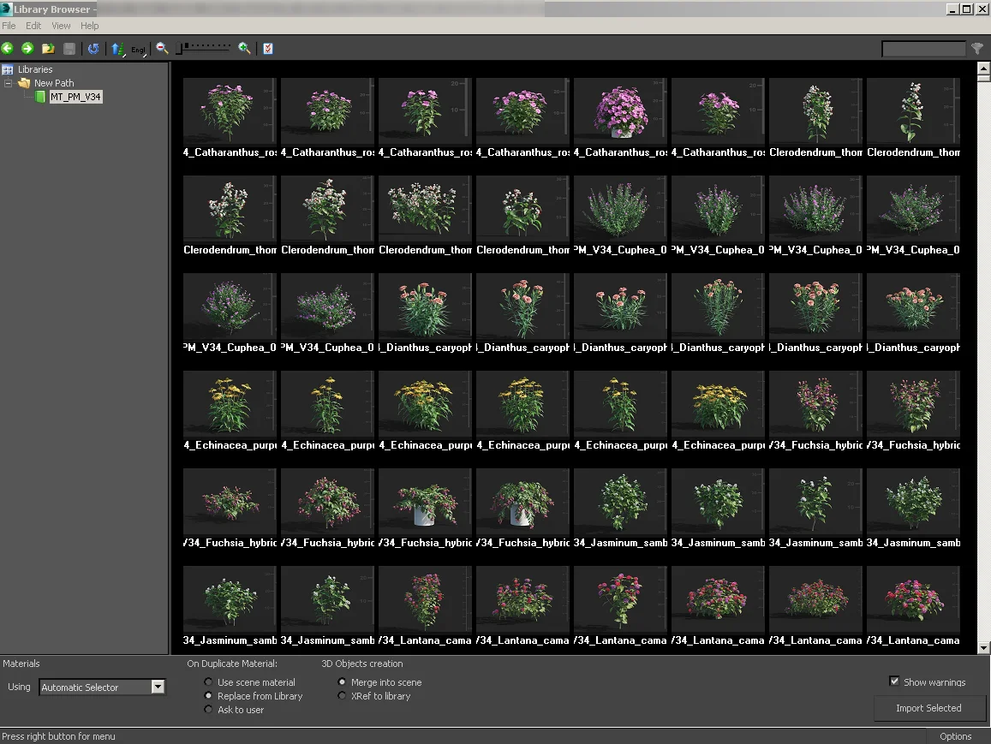The height and width of the screenshot is (744, 991).
Task: Disable the Show warnings checkbox
Action: pyautogui.click(x=894, y=682)
